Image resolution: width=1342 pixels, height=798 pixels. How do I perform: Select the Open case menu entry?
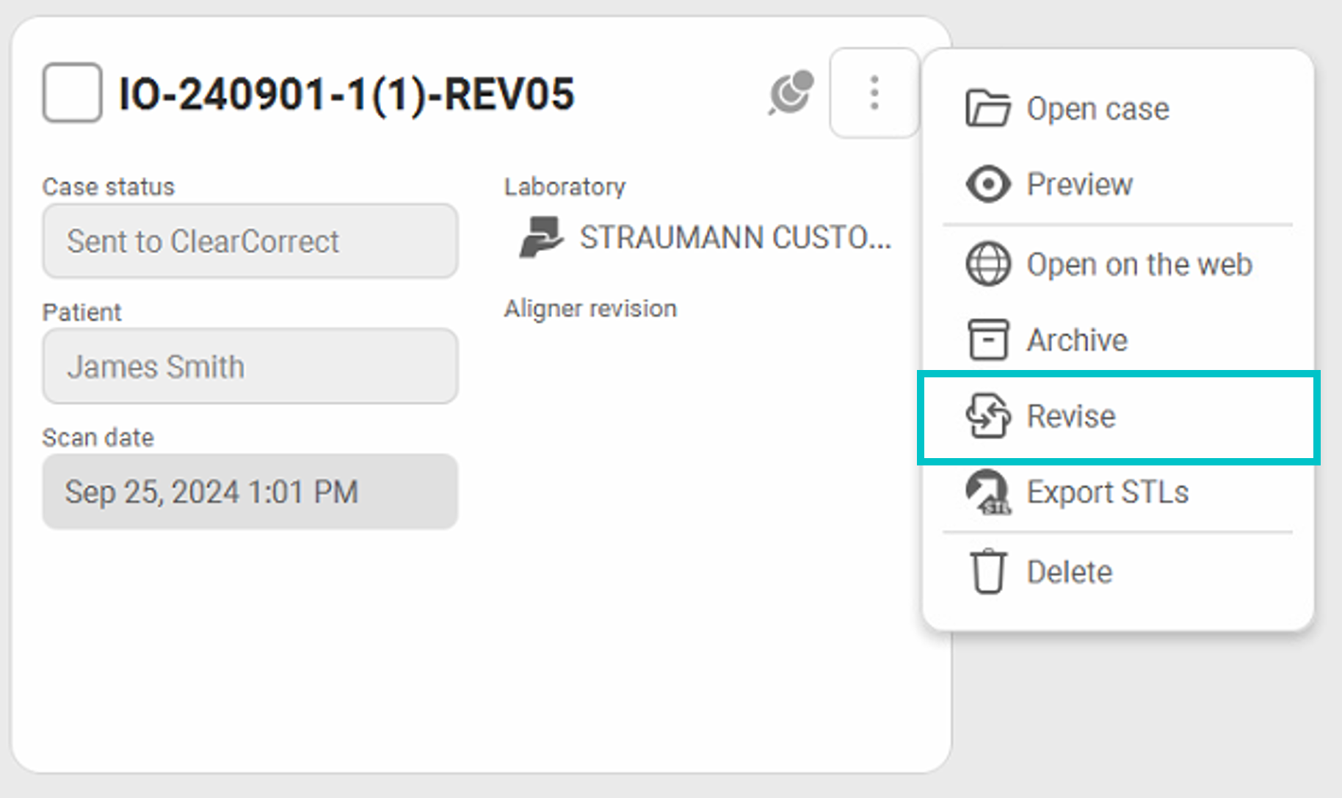(1098, 109)
